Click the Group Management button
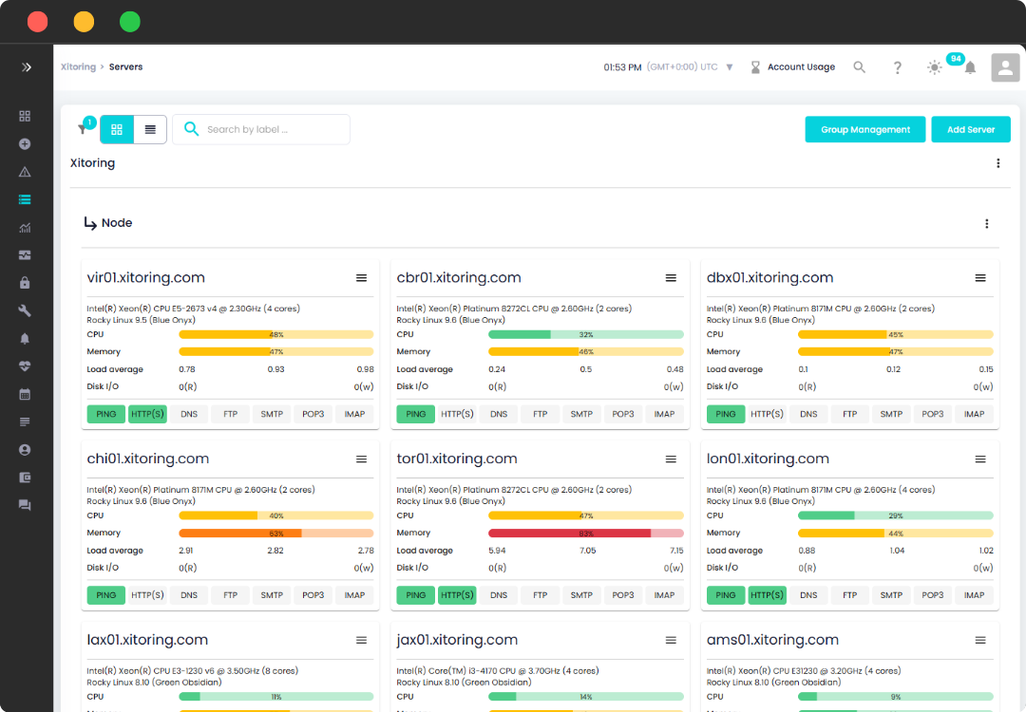Screen dimensions: 1026x712 [864, 129]
